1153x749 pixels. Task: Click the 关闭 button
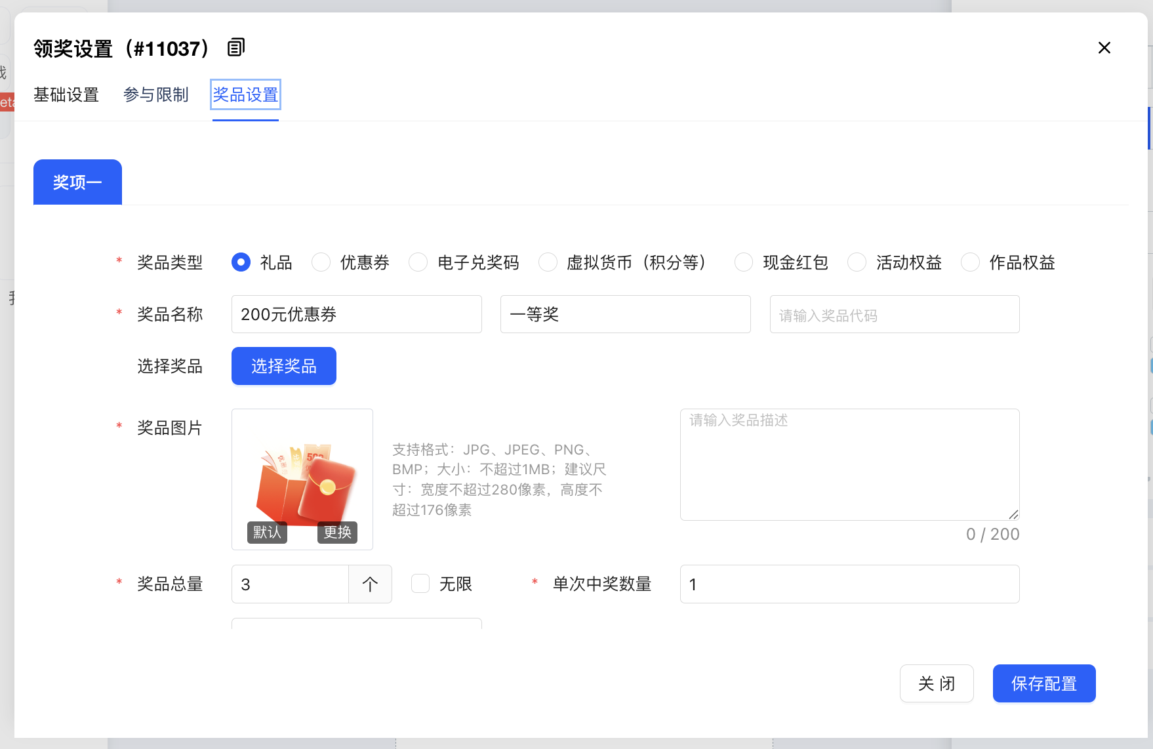coord(936,683)
